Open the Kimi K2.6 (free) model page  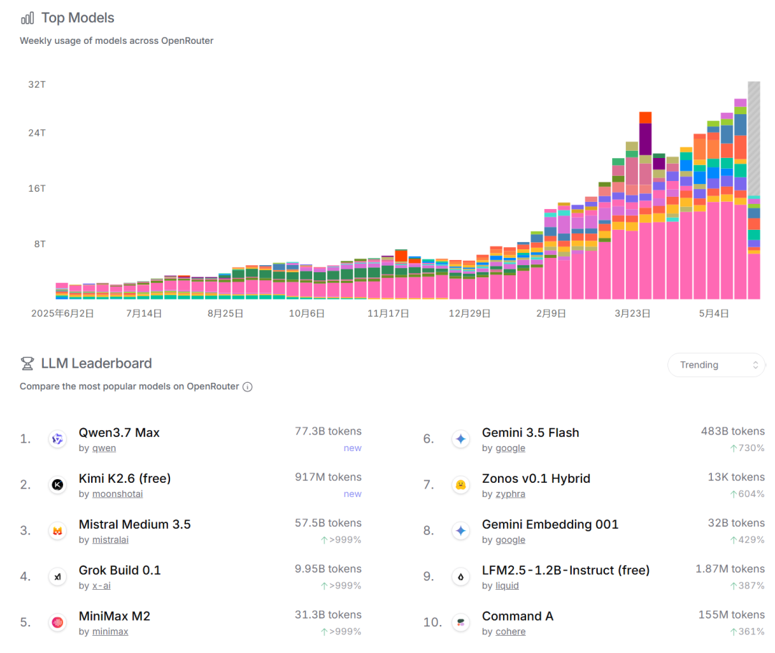click(125, 479)
